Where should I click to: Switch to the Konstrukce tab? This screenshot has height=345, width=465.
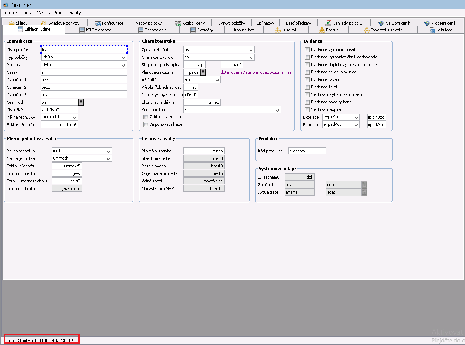(244, 30)
